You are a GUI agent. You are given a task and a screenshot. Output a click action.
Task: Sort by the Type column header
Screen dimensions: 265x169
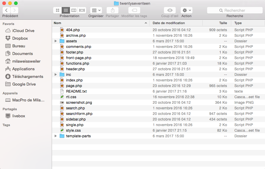pos(248,23)
